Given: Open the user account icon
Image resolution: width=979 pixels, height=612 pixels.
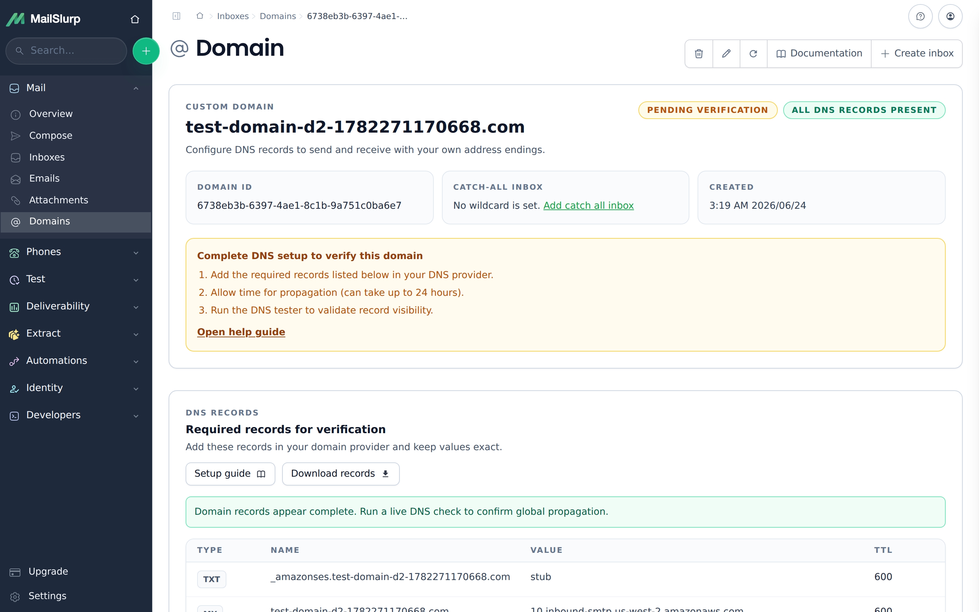Looking at the screenshot, I should coord(950,16).
